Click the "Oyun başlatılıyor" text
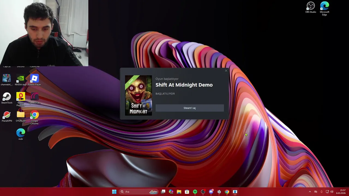The width and height of the screenshot is (349, 196). coord(167,79)
